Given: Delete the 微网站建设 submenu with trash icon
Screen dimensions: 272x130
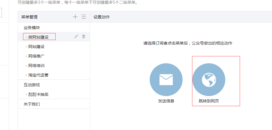Looking at the screenshot, I should coord(84,37).
